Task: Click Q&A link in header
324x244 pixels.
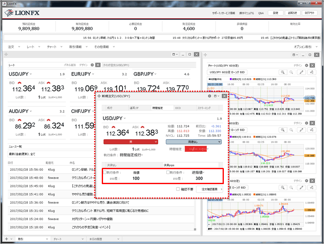Action: point(261,13)
